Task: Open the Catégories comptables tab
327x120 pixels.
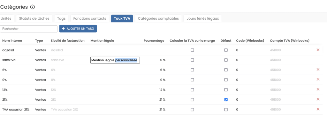Action: [x=158, y=18]
